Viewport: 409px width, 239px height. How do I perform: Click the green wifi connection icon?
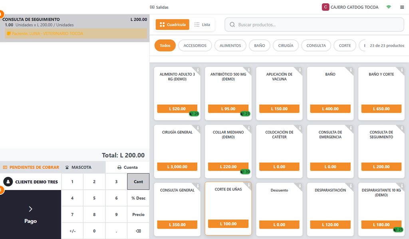pyautogui.click(x=389, y=7)
